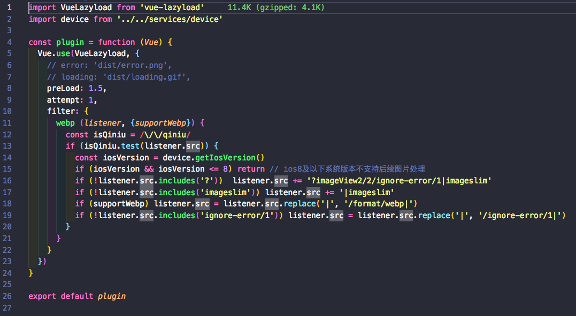This screenshot has height=316, width=576.
Task: Click line number 10 in the gutter
Action: point(7,111)
